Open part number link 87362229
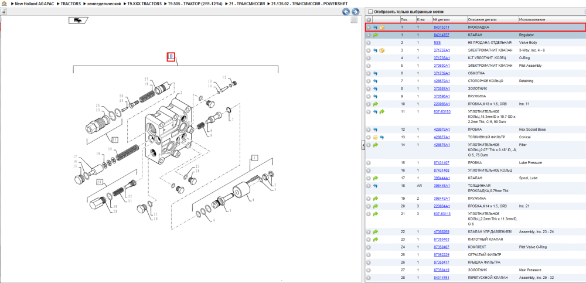This screenshot has height=283, width=586. [441, 255]
